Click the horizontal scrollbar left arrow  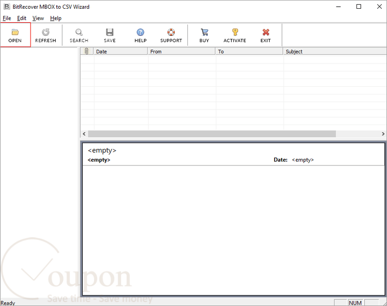(x=84, y=134)
